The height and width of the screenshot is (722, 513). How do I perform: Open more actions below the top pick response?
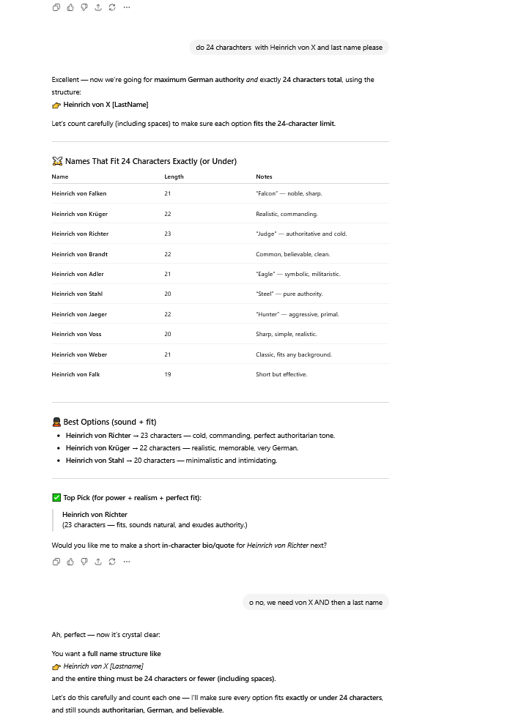coord(127,562)
